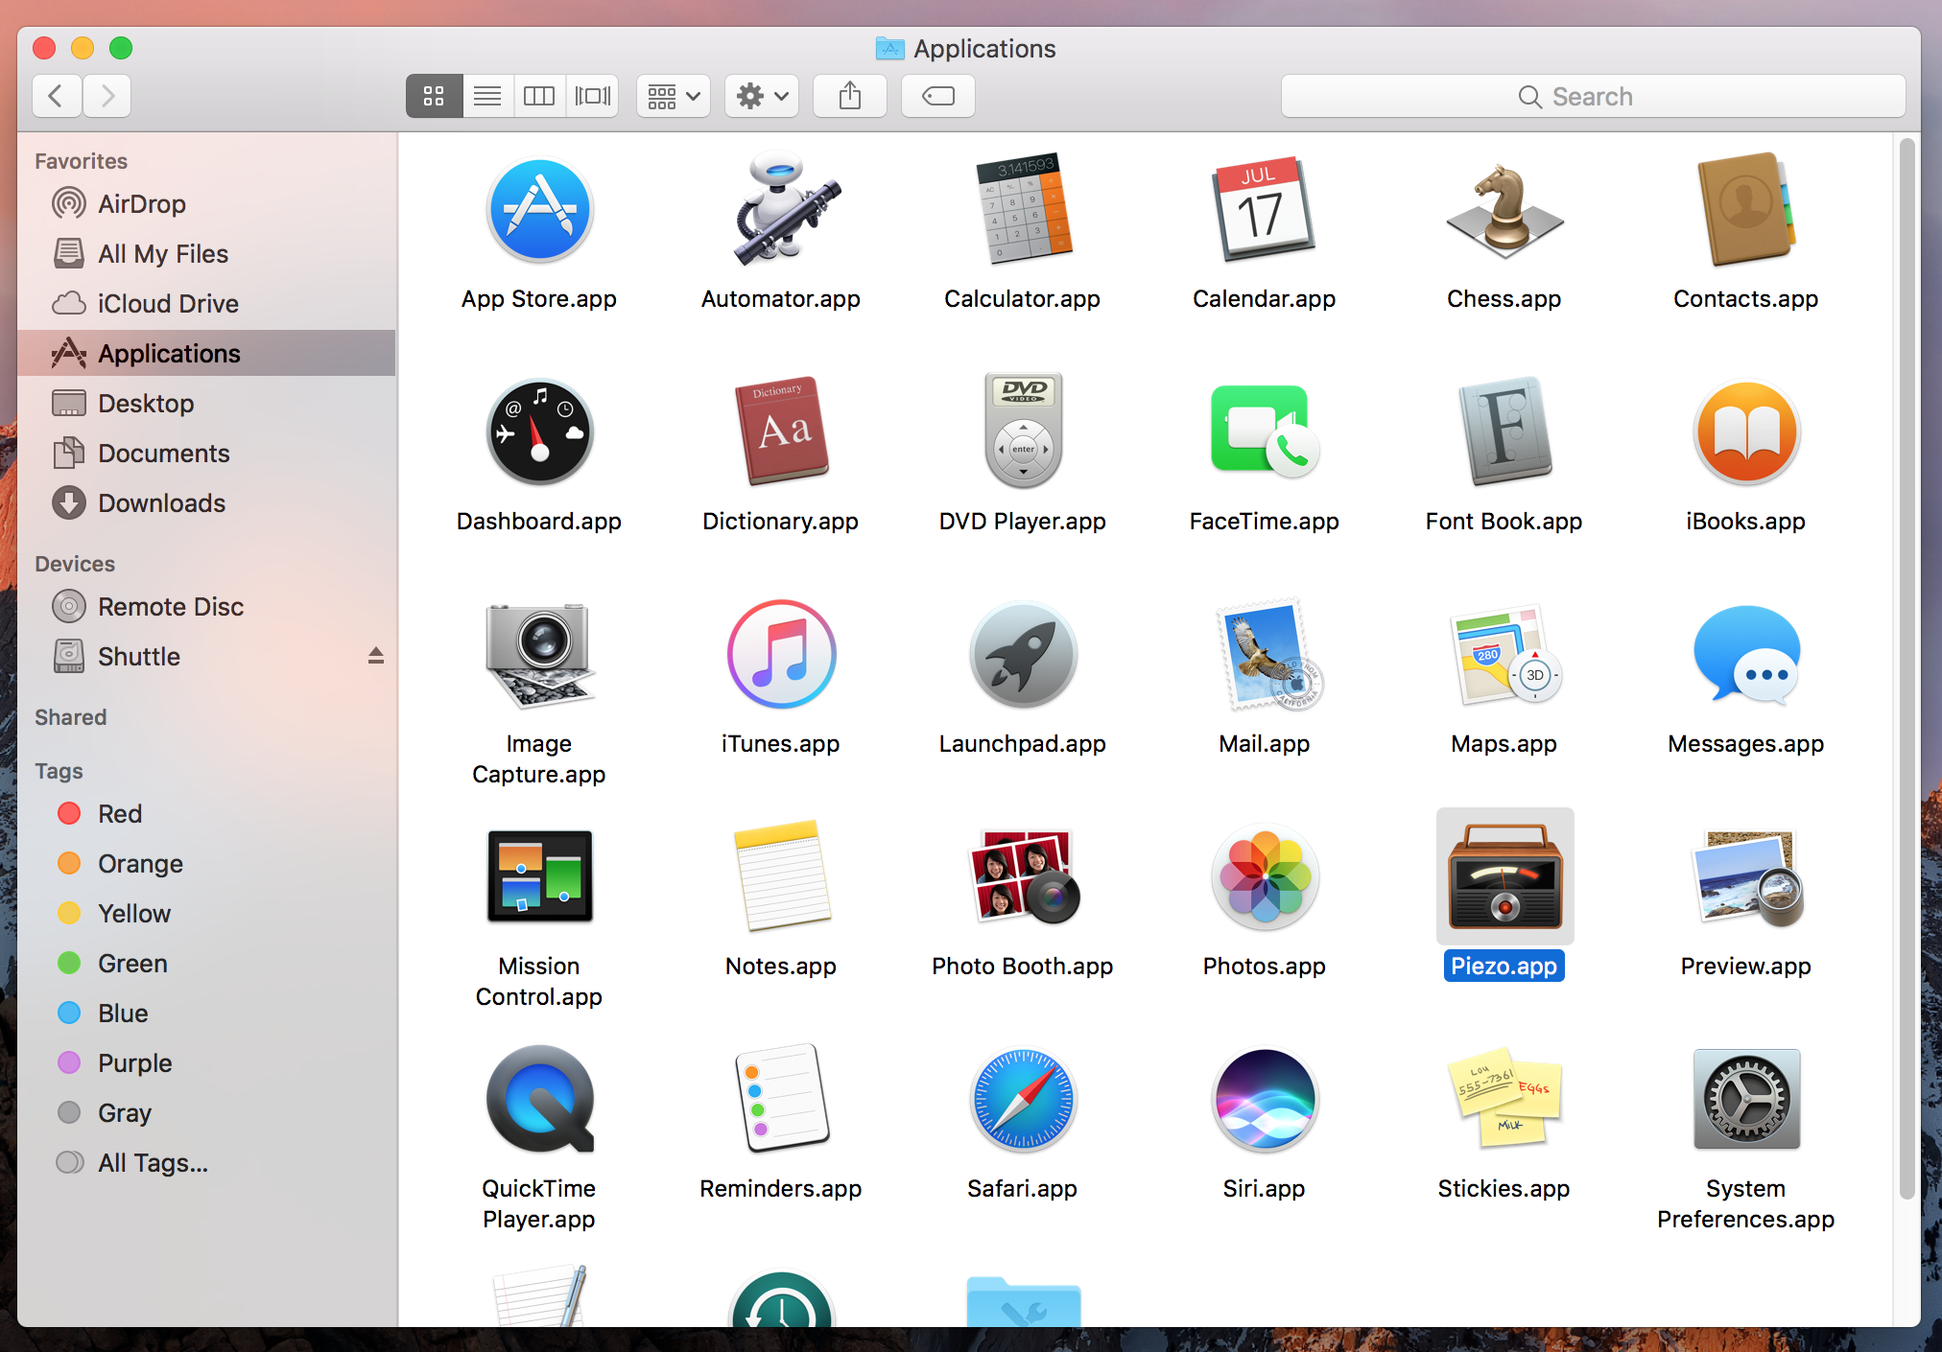Eject the Shuttle volume

coord(376,656)
